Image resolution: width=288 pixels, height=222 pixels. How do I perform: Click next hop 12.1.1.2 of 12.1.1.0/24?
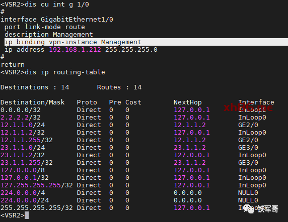(189, 125)
